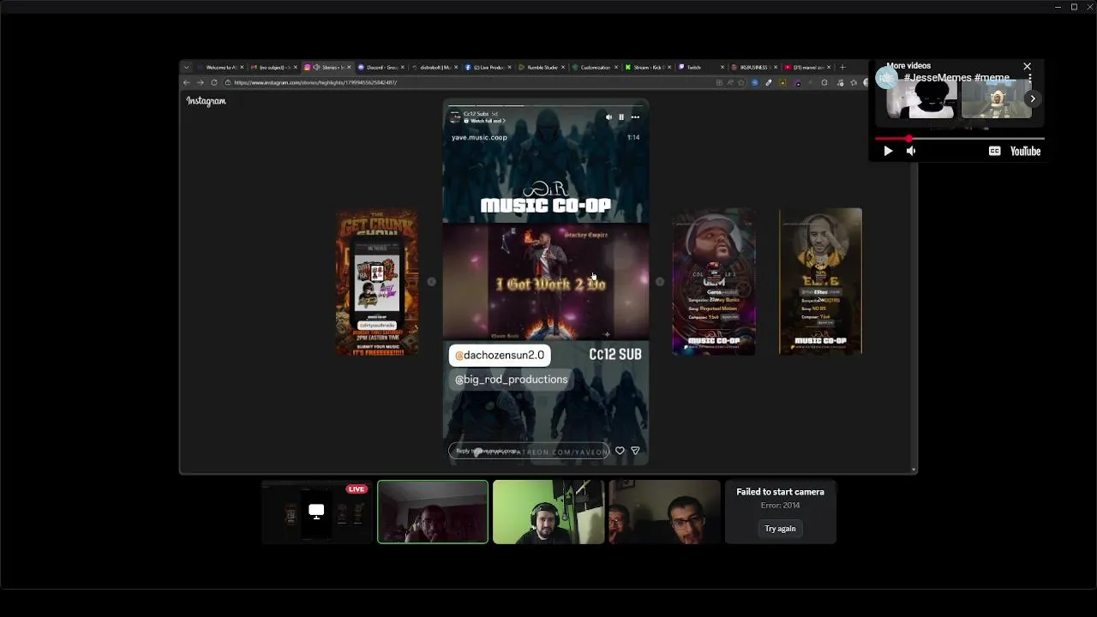Show next suggested videos arrow

point(1033,99)
